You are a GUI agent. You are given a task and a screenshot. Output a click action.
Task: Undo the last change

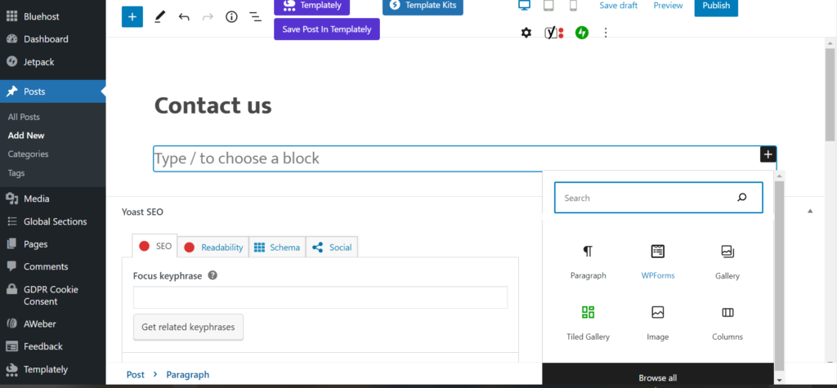point(184,17)
